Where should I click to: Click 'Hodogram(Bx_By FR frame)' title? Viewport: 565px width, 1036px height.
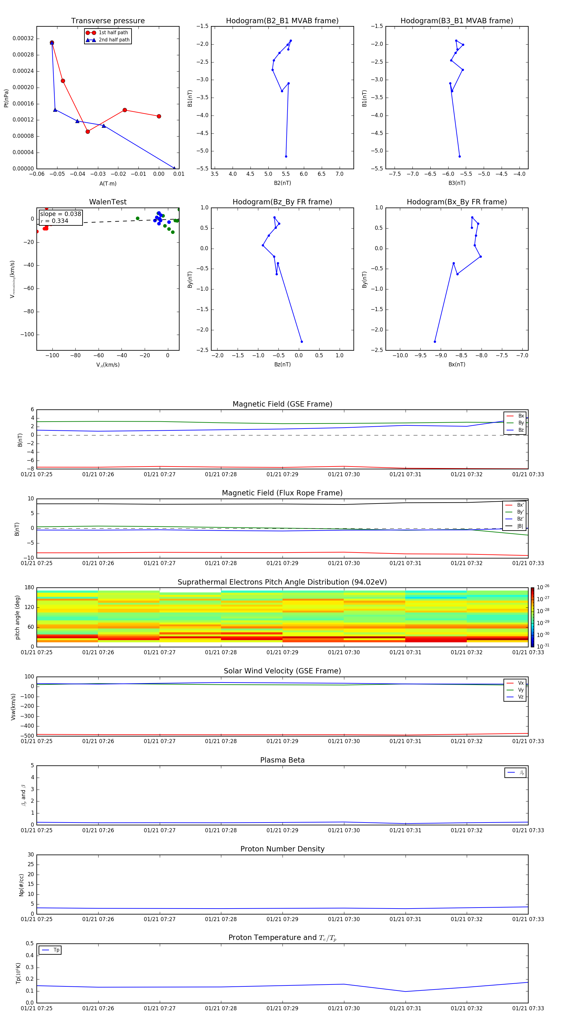point(457,202)
